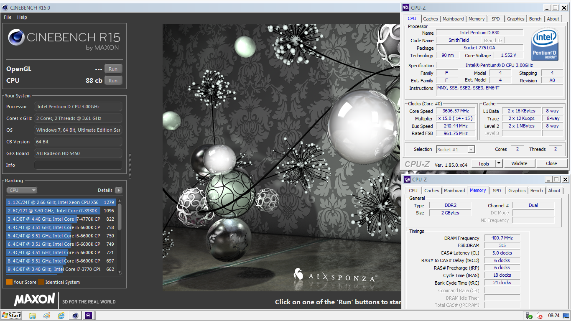Screen dimensions: 571x321
Task: Select ranking row 2 Core i7-3930K
Action: pyautogui.click(x=61, y=211)
